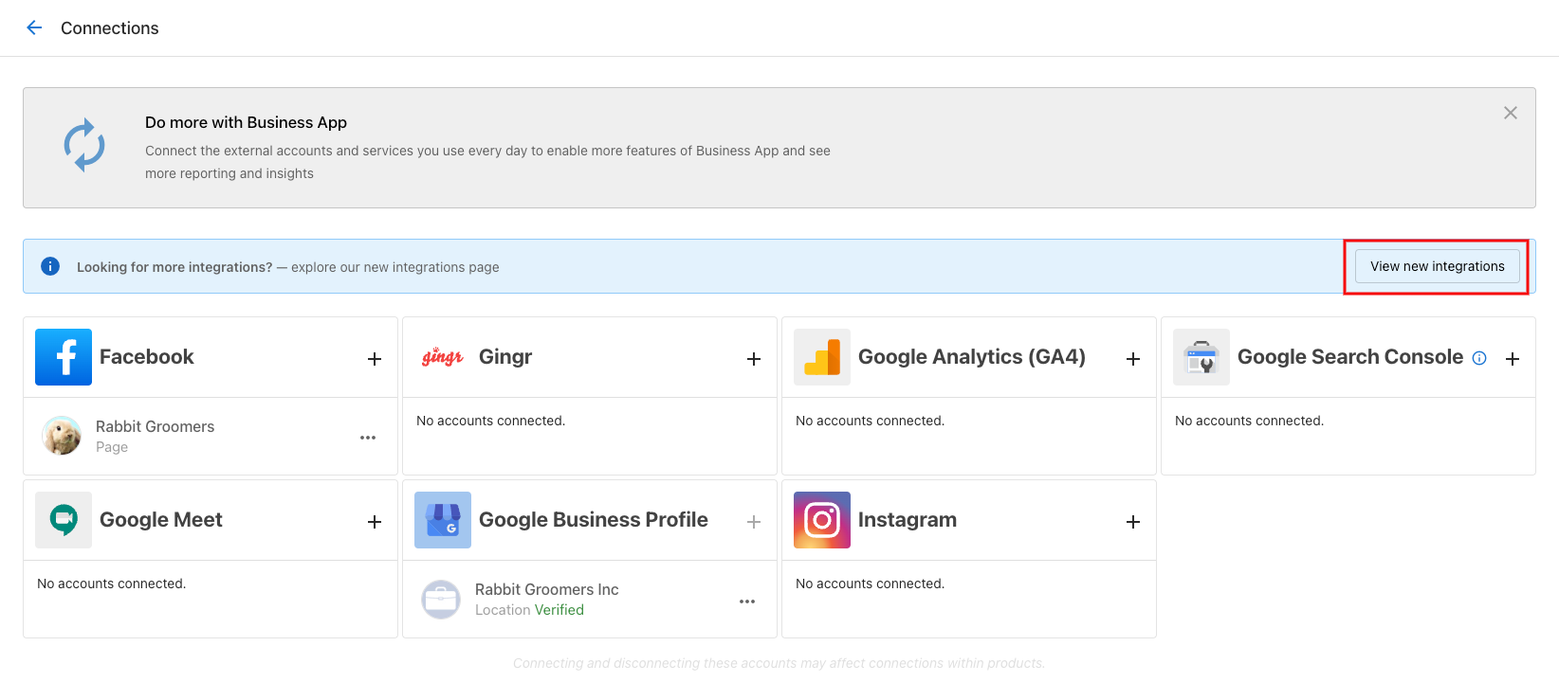Click the Rabbit Groomers page name
The width and height of the screenshot is (1559, 682).
[156, 426]
